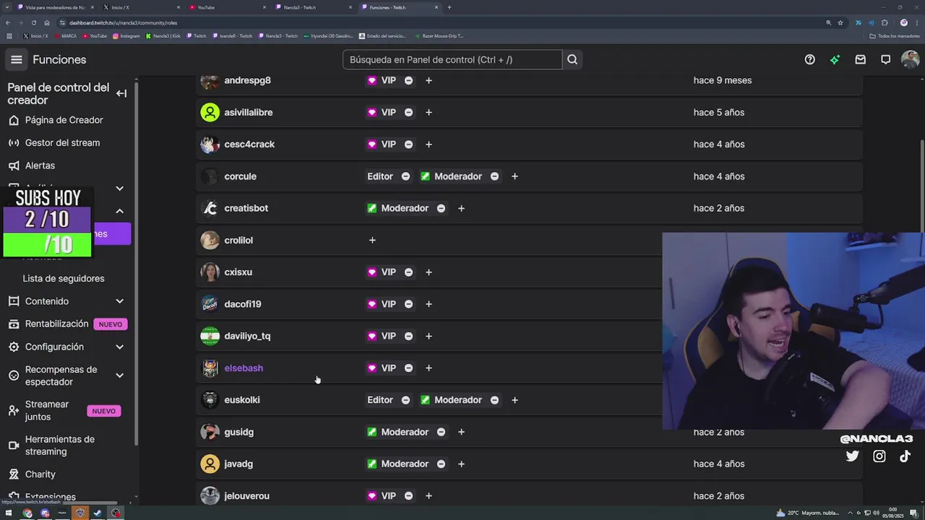The image size is (925, 520).
Task: Click the page vertical scrollbar
Action: (x=921, y=195)
